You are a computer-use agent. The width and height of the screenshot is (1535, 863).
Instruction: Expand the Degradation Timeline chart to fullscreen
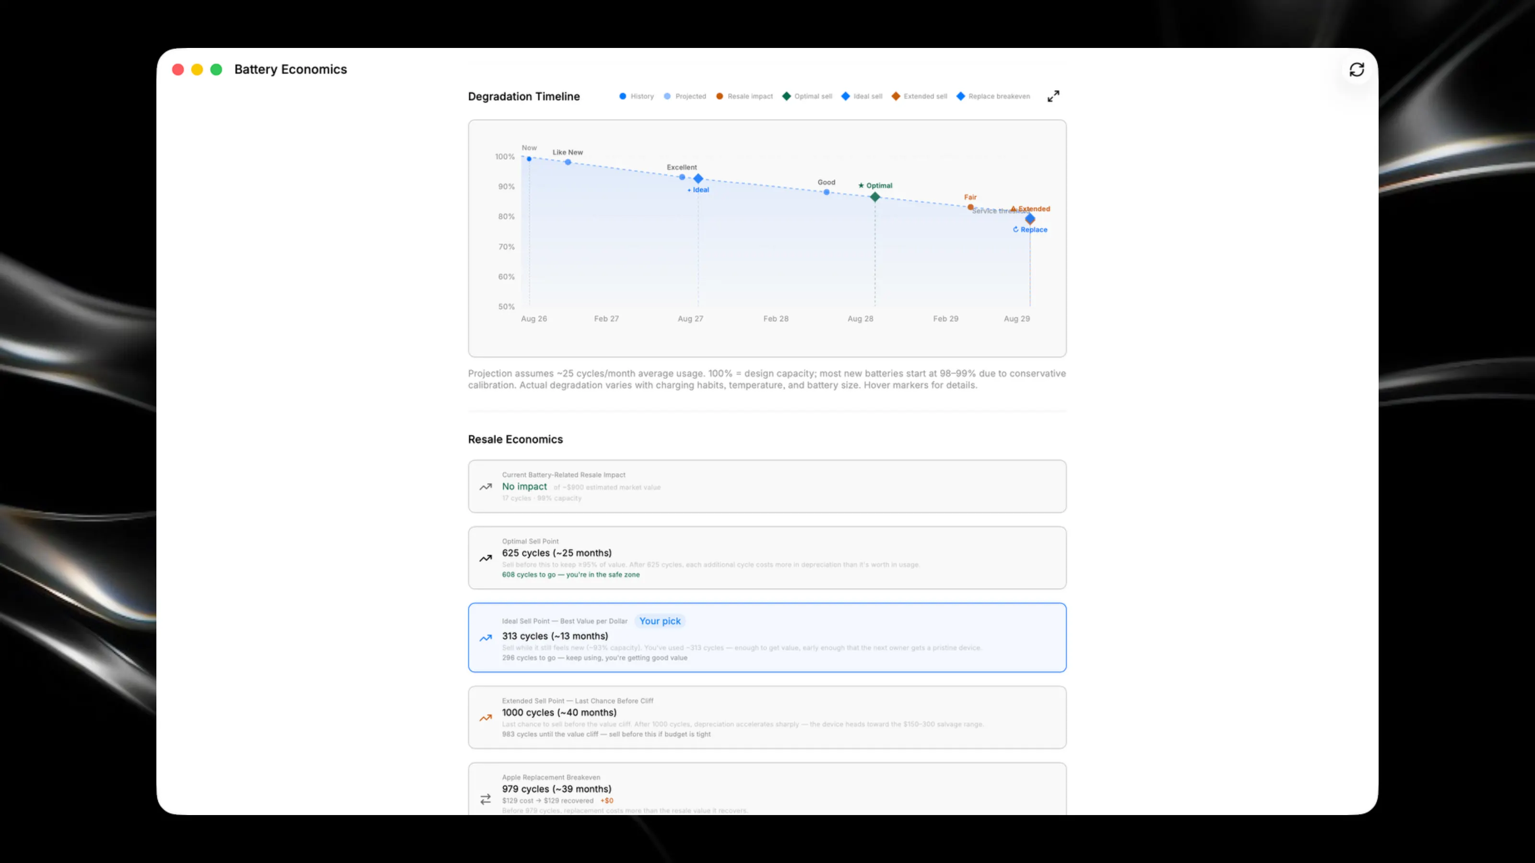point(1053,96)
